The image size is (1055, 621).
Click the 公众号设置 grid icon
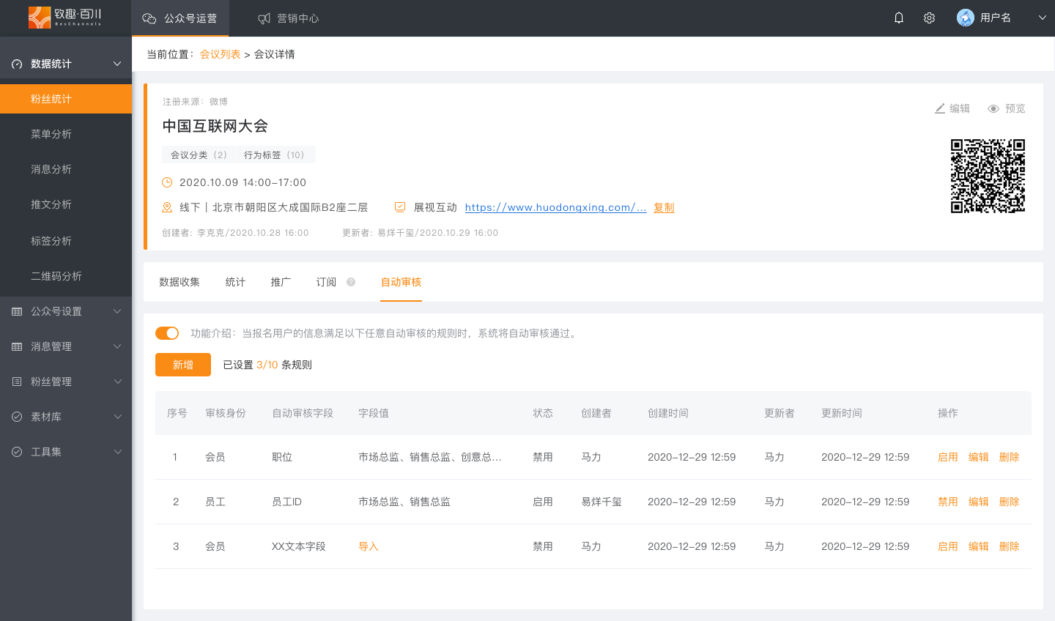tap(17, 311)
